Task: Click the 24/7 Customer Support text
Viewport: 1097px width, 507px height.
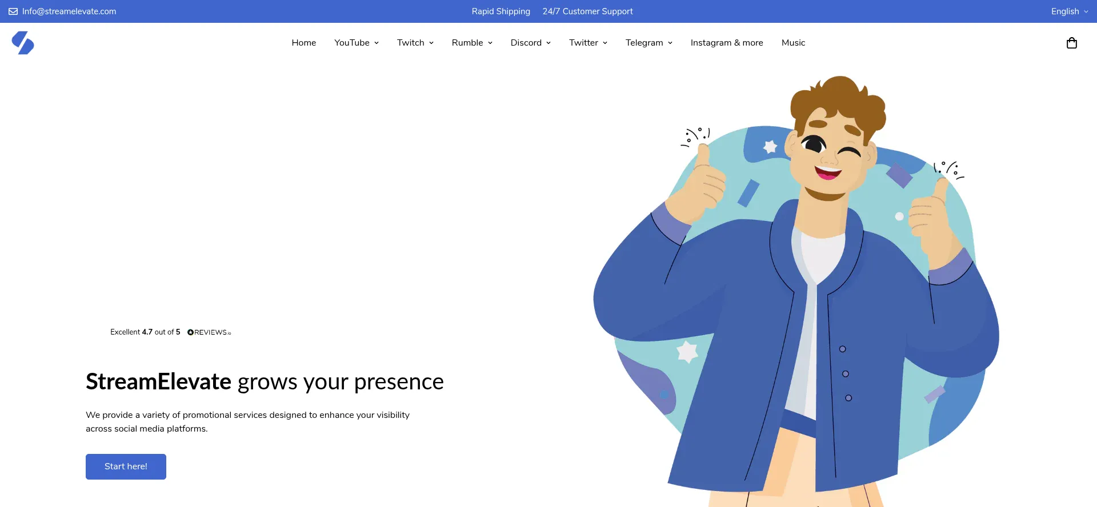Action: [x=588, y=11]
